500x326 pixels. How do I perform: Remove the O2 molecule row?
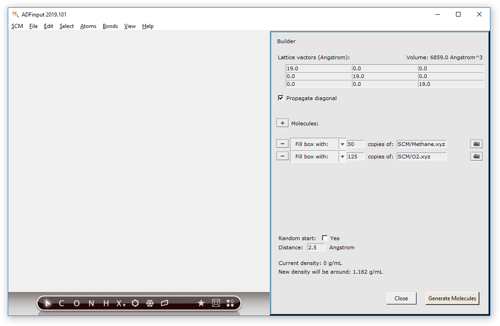point(282,156)
